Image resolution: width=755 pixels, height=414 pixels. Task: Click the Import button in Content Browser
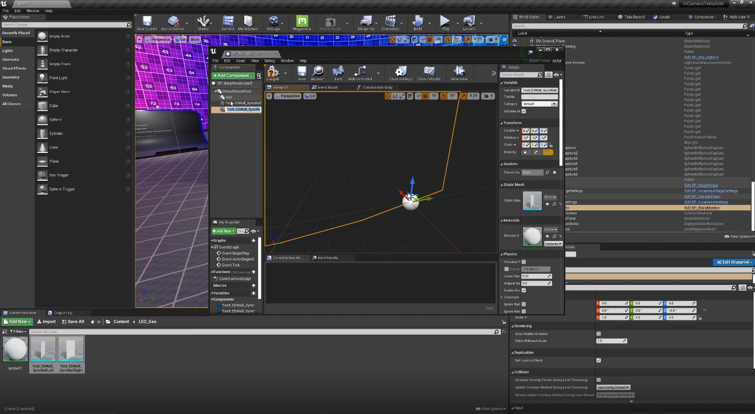pyautogui.click(x=46, y=321)
